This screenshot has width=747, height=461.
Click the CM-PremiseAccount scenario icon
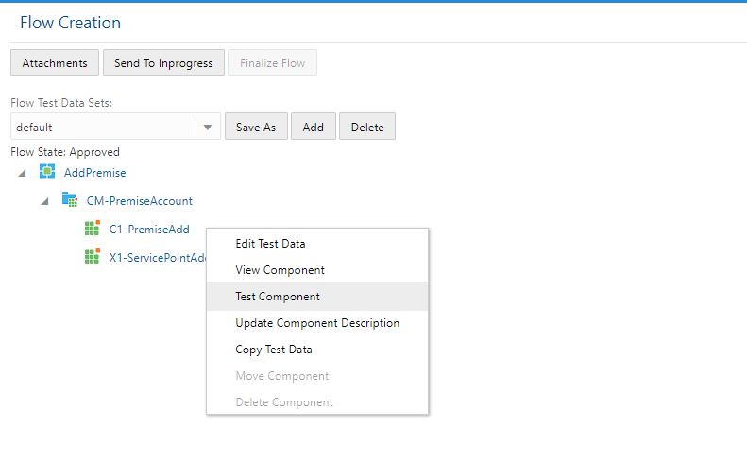pos(69,200)
